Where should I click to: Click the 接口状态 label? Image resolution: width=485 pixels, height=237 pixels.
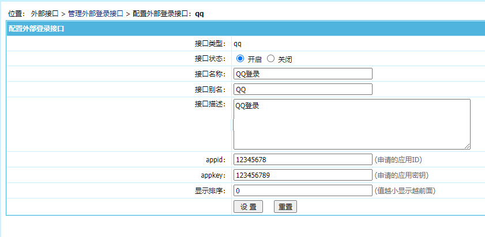(x=210, y=59)
